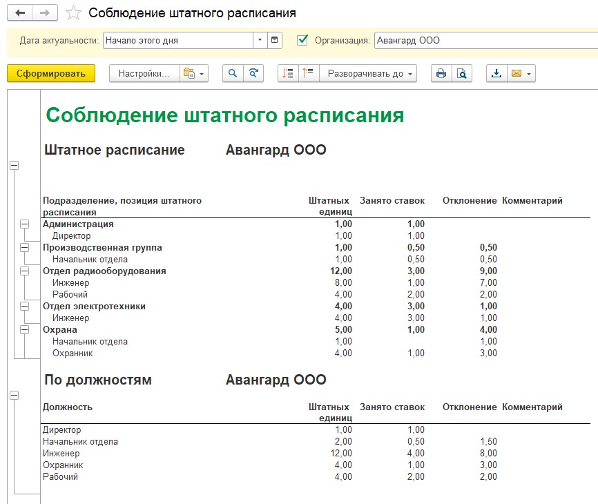Print the report with printer icon
The image size is (598, 504).
441,73
